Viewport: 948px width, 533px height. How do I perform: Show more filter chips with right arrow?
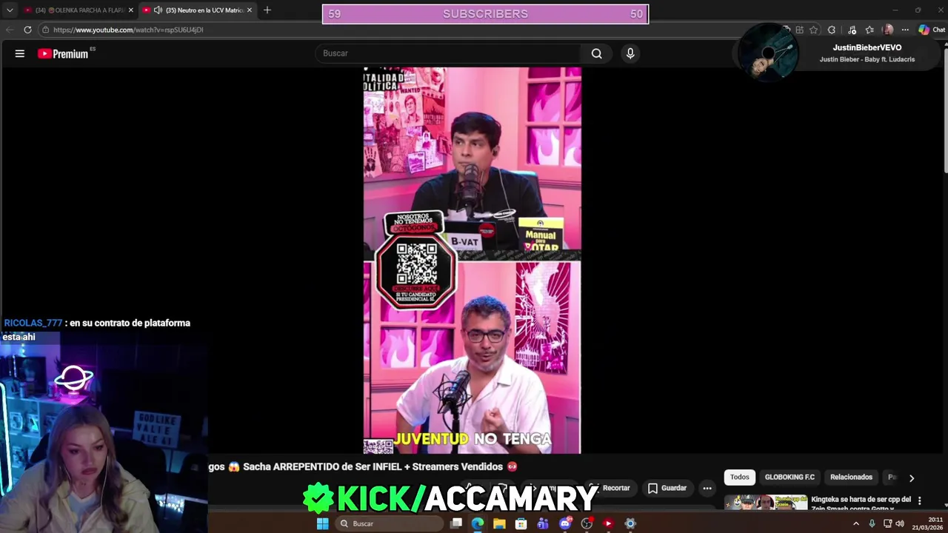[x=912, y=477]
